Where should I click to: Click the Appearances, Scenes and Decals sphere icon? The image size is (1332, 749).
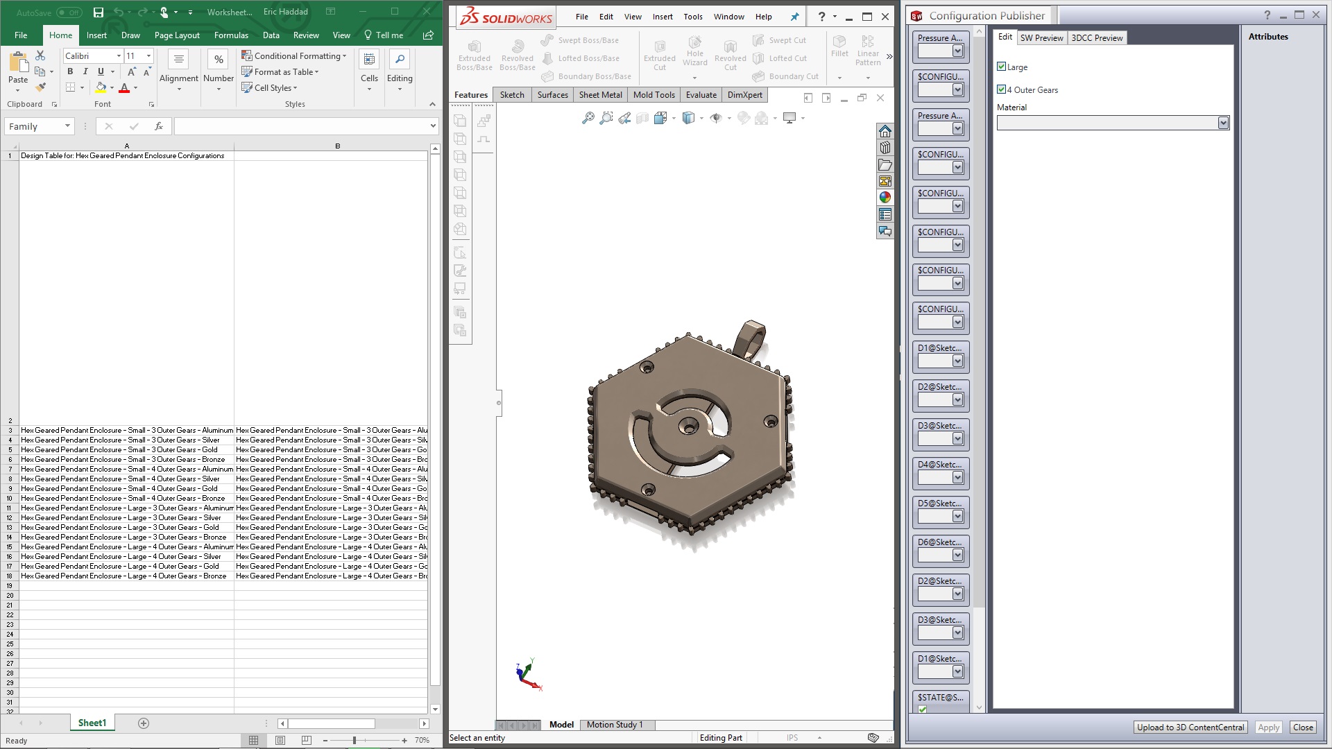pyautogui.click(x=885, y=196)
